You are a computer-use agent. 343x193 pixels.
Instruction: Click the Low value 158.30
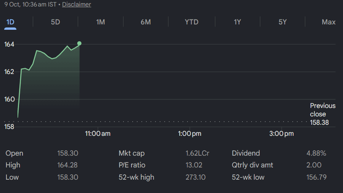(67, 177)
